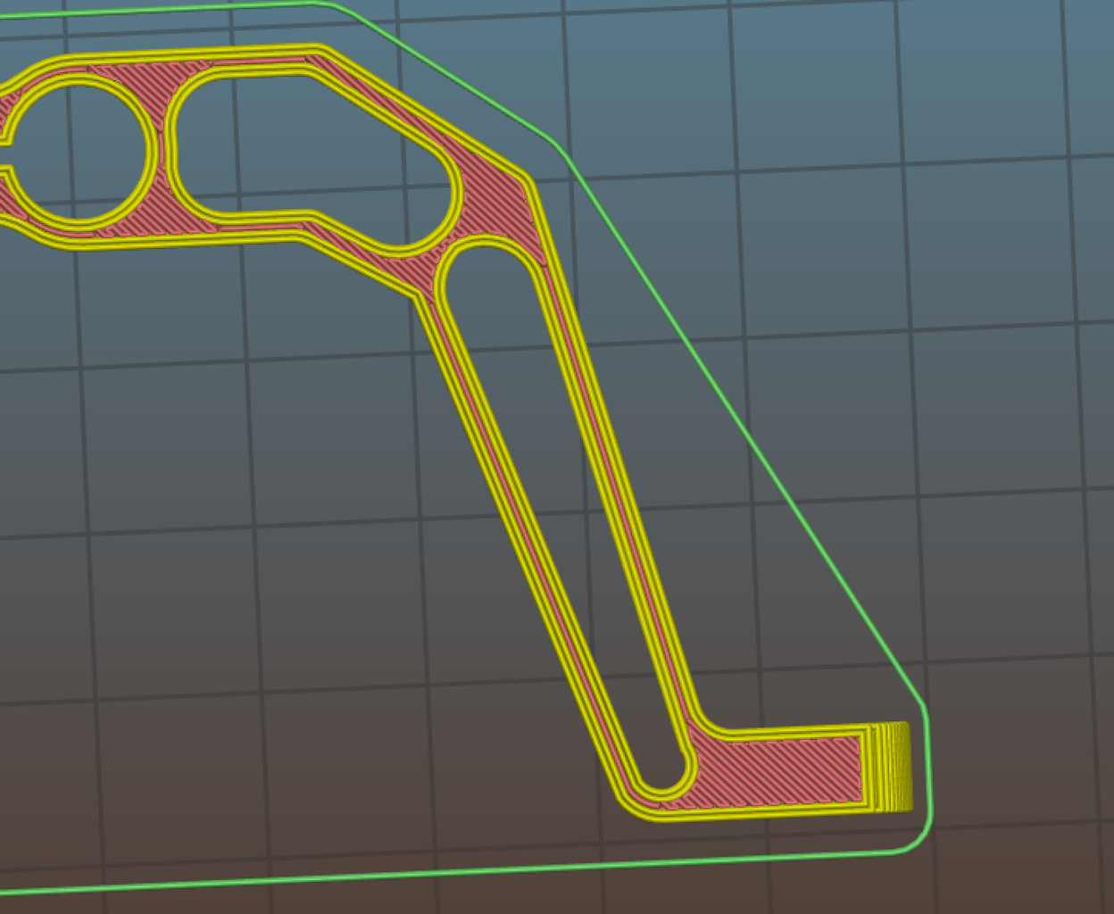Click inside the circular hole of the part
The width and height of the screenshot is (1114, 914).
tap(80, 150)
